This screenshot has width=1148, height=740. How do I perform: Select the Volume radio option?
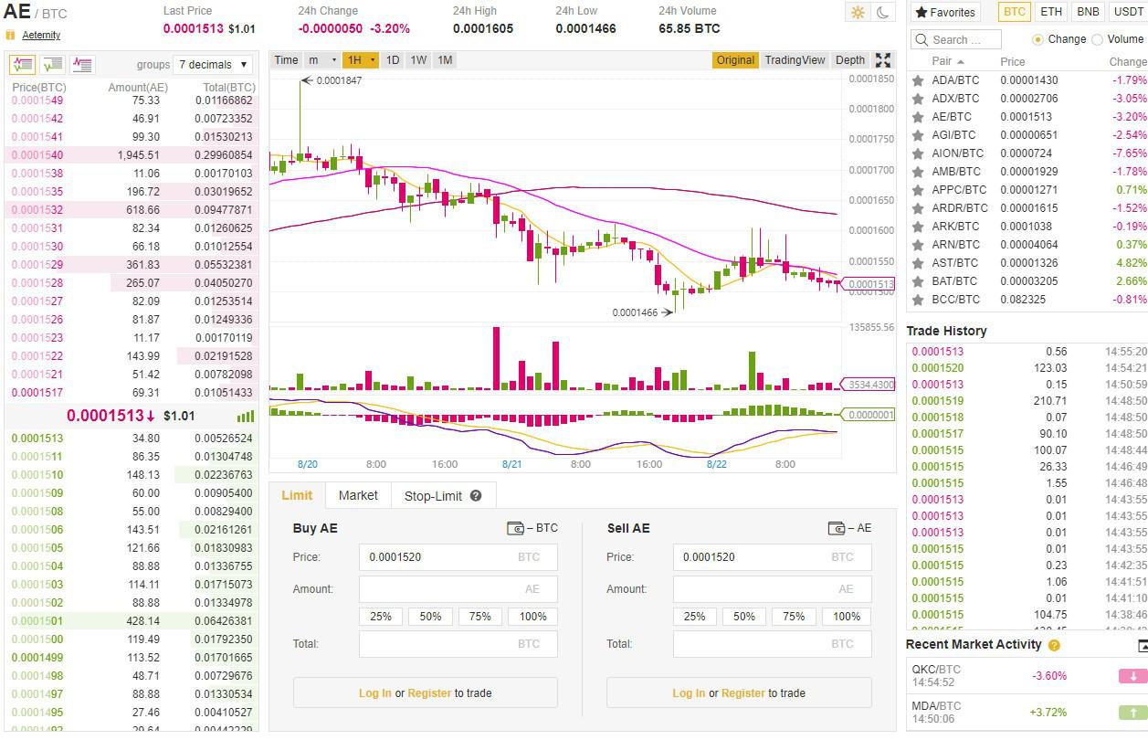pos(1097,39)
